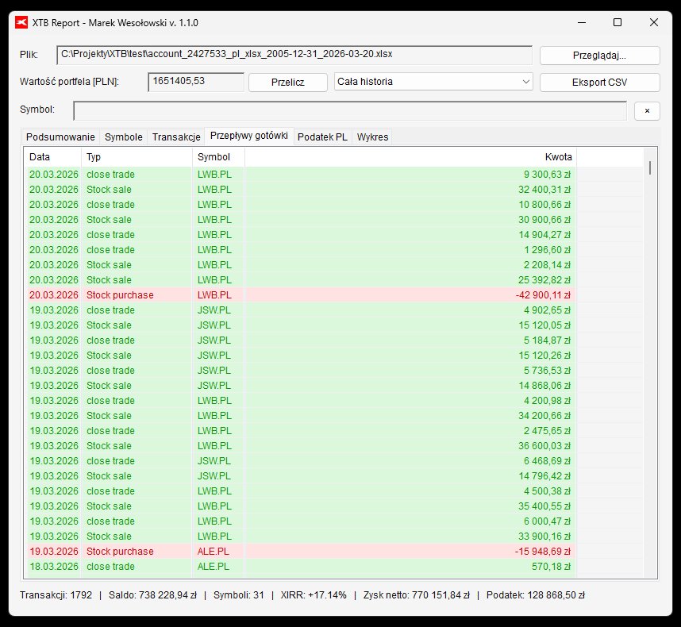Screen dimensions: 681x627
Task: Click the XTB Report app icon in title bar
Action: [x=21, y=22]
